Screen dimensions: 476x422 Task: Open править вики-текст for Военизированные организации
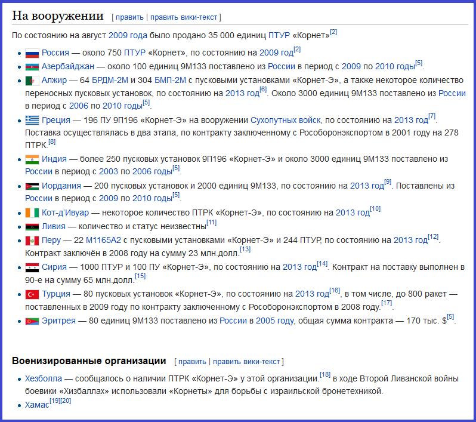point(246,362)
